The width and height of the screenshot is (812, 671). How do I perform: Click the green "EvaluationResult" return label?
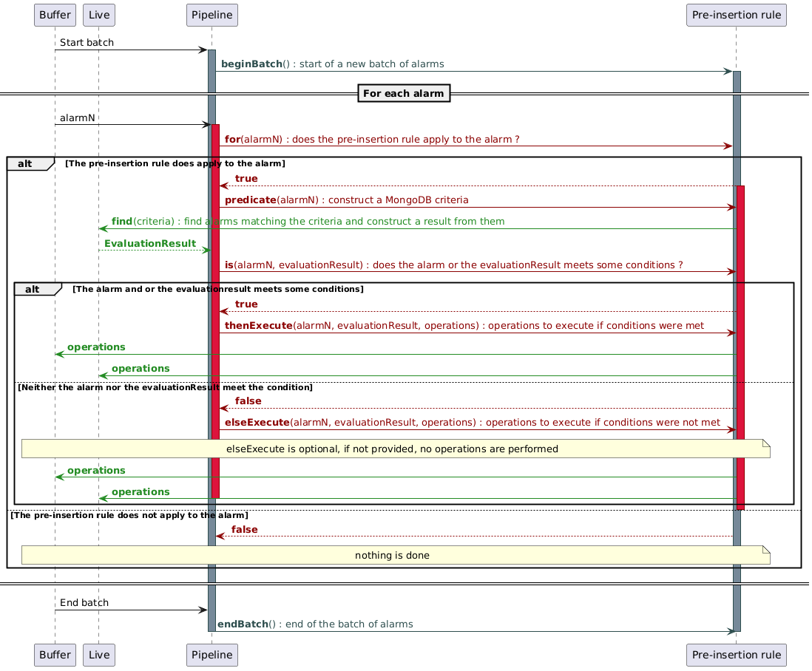click(x=150, y=243)
